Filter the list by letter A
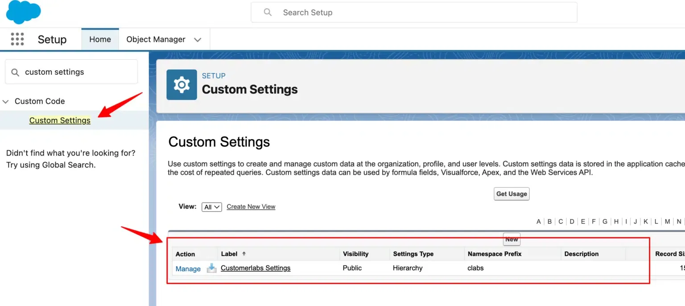Image resolution: width=685 pixels, height=306 pixels. pyautogui.click(x=539, y=221)
